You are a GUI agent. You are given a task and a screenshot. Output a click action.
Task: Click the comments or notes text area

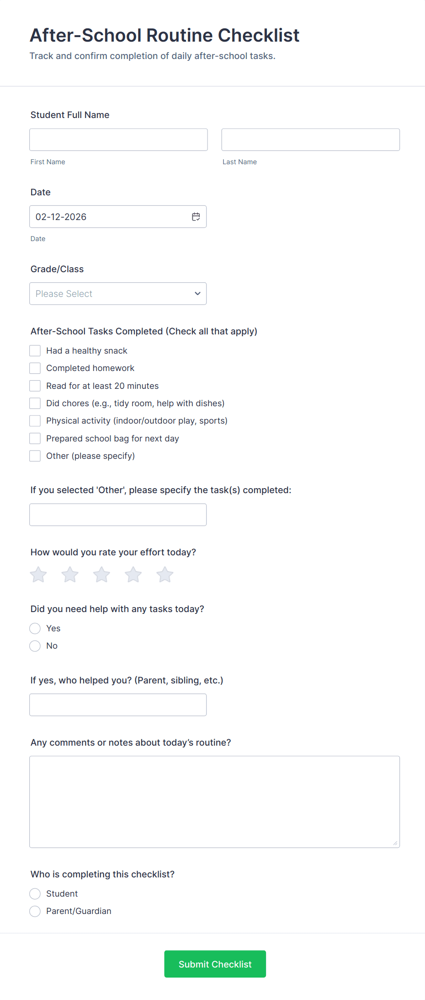tap(215, 802)
